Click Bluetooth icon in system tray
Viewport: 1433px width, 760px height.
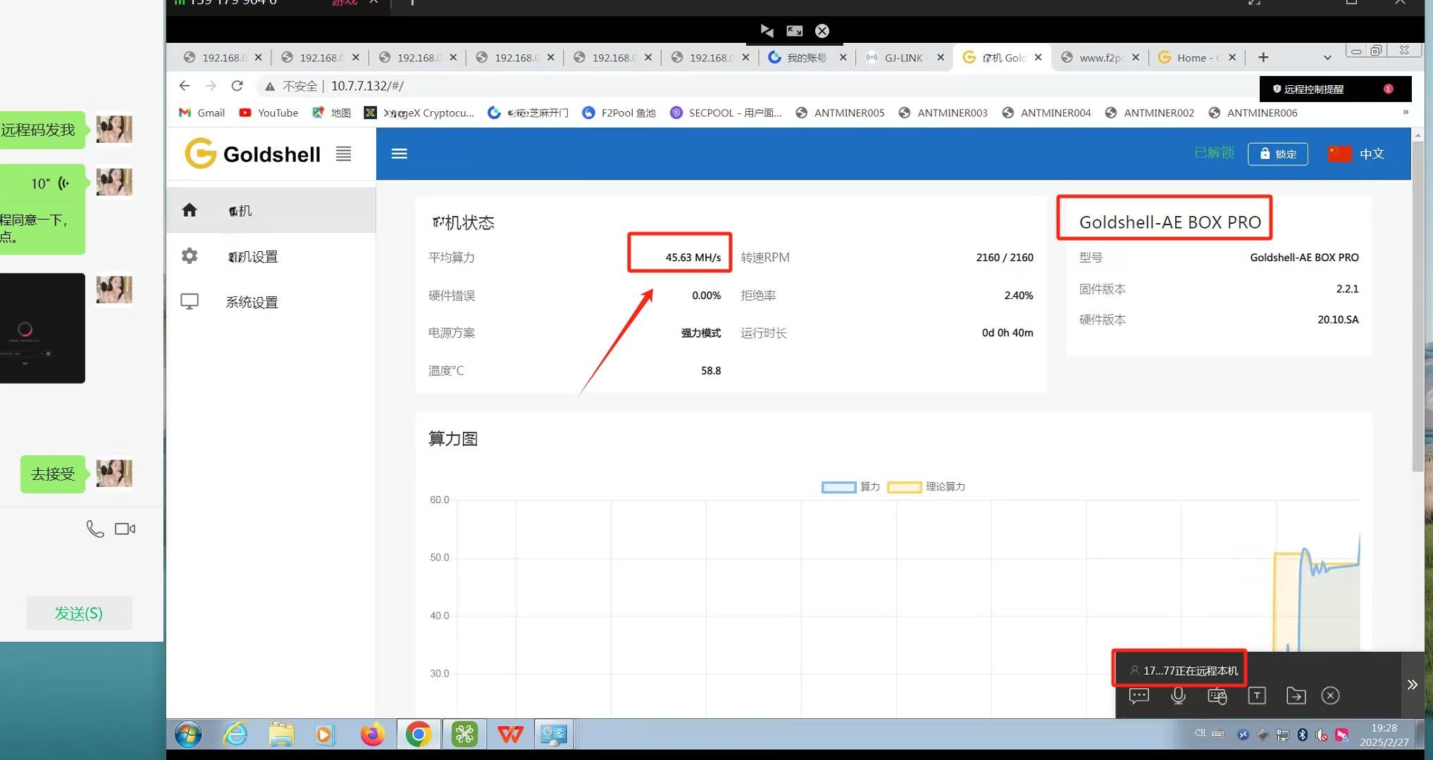pos(1302,735)
